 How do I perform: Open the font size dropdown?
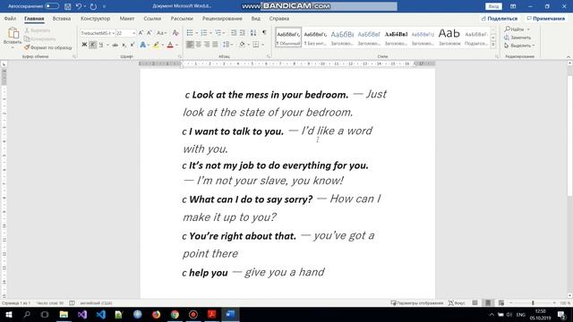[x=133, y=33]
